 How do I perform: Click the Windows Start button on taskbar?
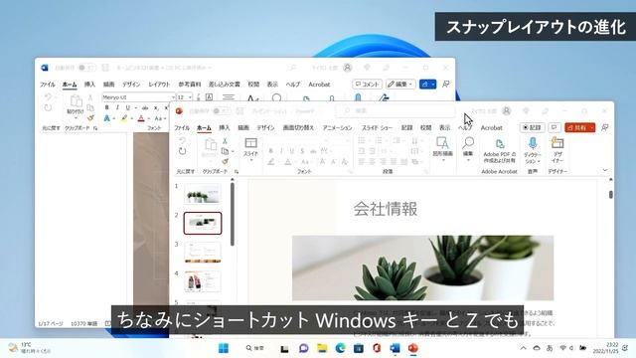point(224,348)
